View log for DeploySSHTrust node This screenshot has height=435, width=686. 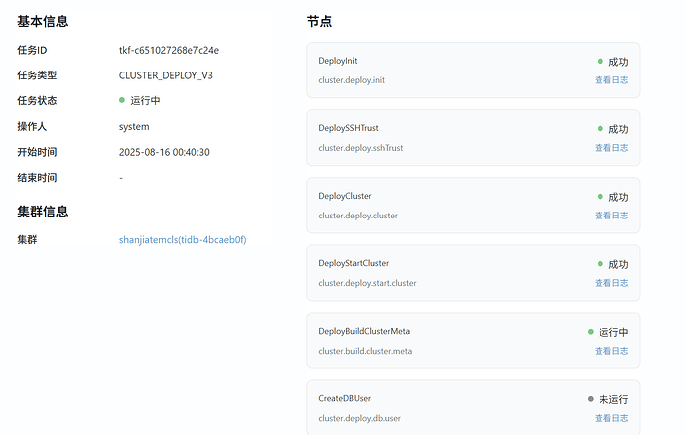(x=611, y=148)
